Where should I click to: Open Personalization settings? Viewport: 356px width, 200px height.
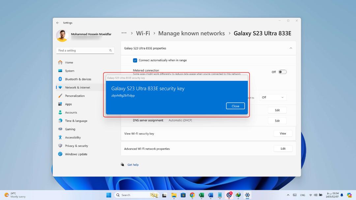click(x=75, y=96)
